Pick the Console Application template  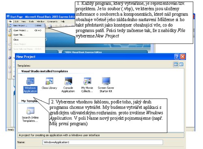coord(68,85)
